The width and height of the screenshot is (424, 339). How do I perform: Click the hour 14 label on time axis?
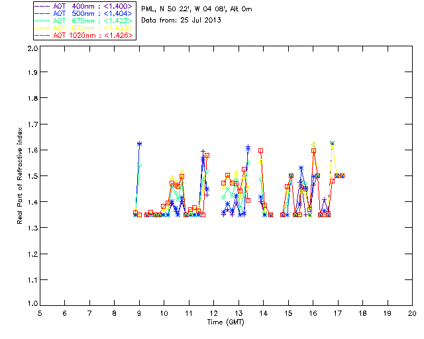point(264,313)
